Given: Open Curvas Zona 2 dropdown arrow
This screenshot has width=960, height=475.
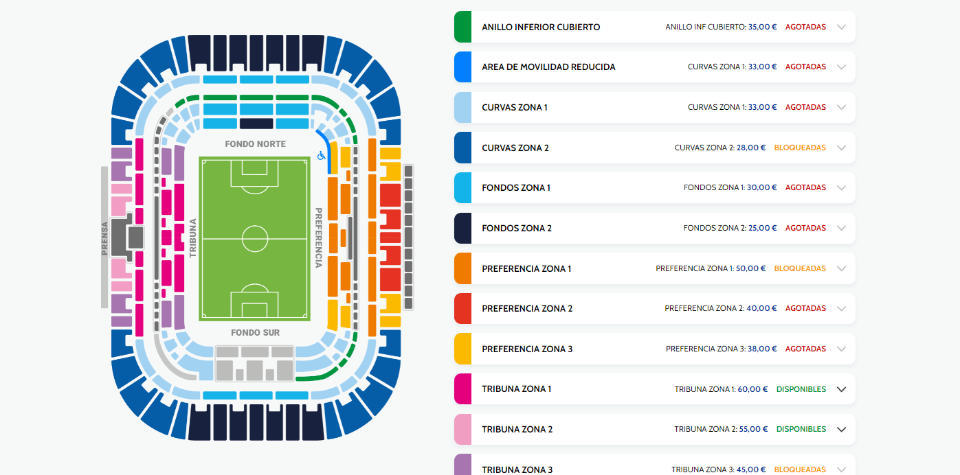Looking at the screenshot, I should click(841, 148).
